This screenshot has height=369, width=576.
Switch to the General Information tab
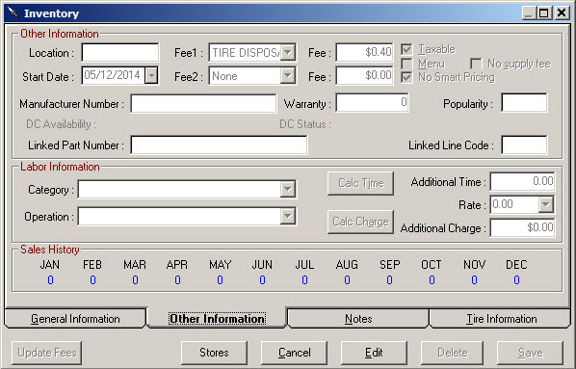(75, 319)
